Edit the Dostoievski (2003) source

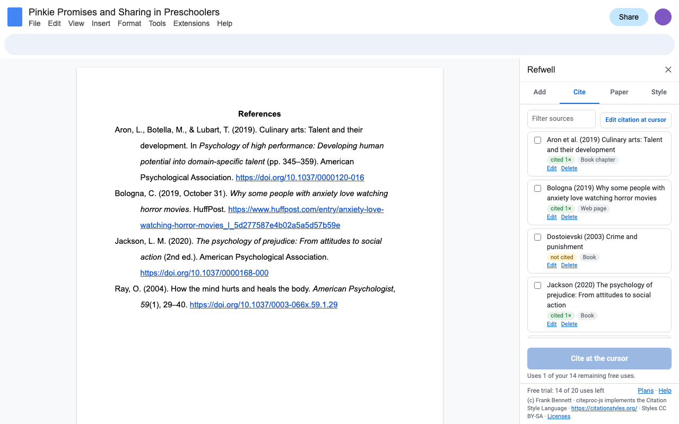pyautogui.click(x=552, y=266)
